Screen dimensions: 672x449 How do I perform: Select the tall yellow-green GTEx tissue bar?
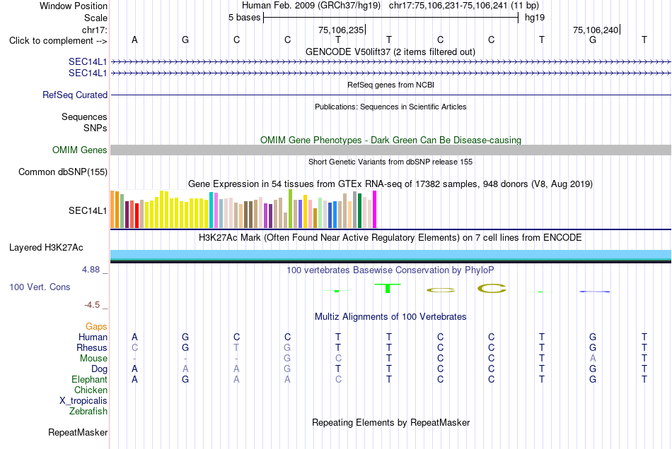coord(290,208)
